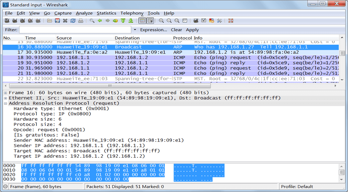Toggle packet list colorize button

point(142,21)
